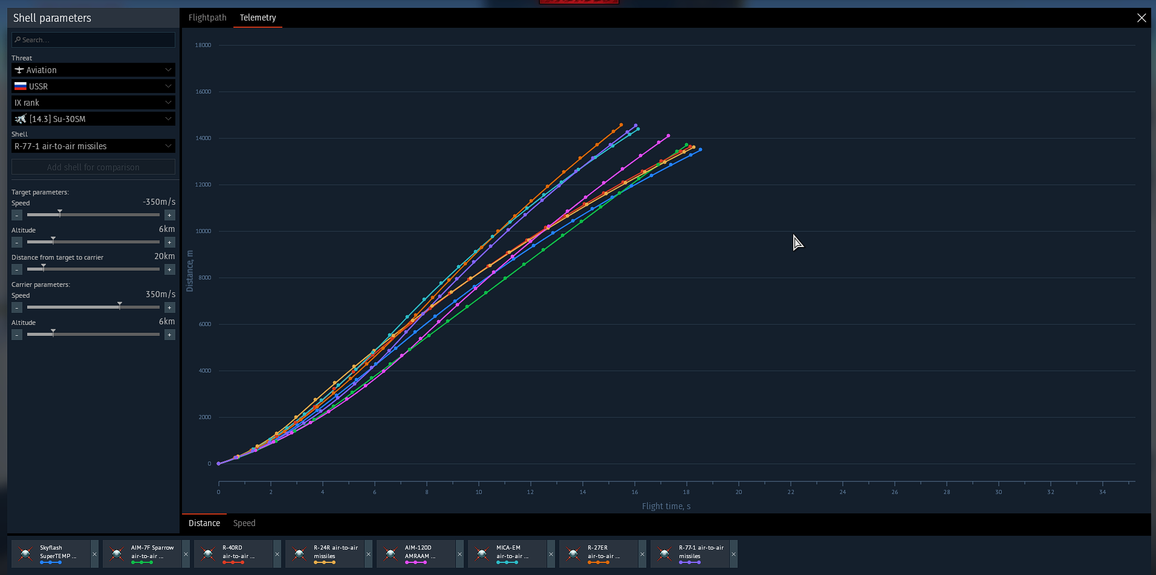Focus the shell Search field
Screen dimensions: 1156x575
click(93, 40)
